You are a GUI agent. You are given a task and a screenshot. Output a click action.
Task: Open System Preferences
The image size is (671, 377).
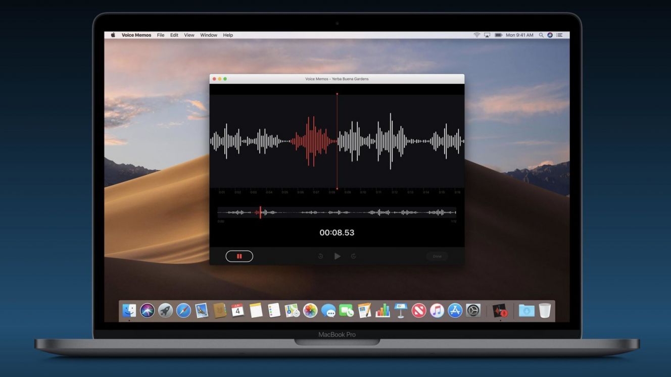(x=473, y=310)
